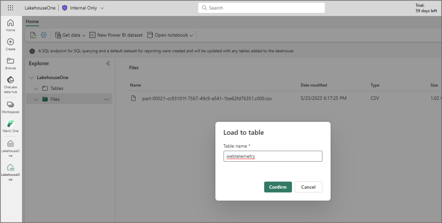Click the info icon in notification bar

point(32,51)
